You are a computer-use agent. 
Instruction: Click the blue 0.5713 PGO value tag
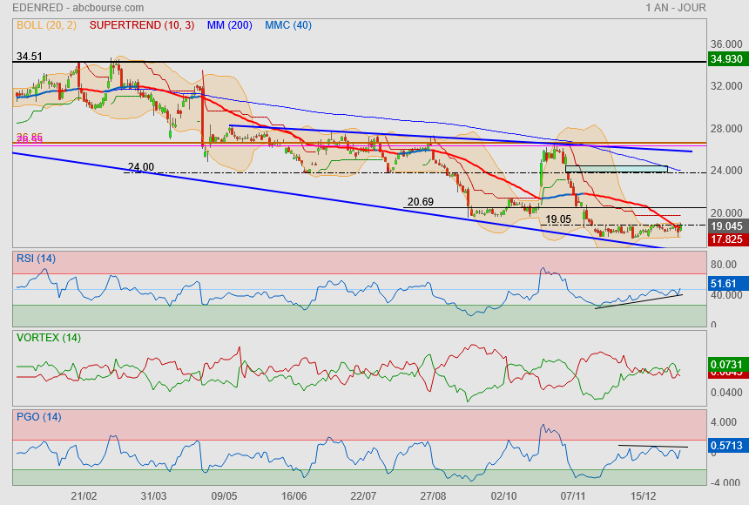pyautogui.click(x=725, y=446)
